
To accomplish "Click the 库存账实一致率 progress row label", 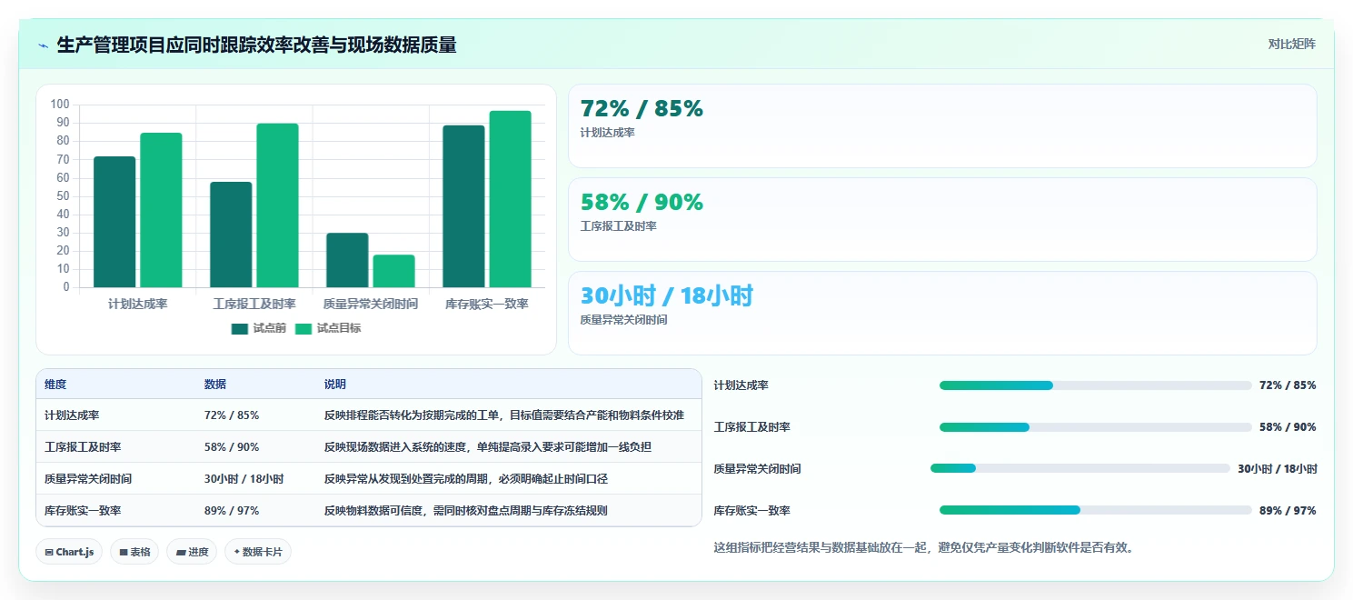I will (x=752, y=511).
